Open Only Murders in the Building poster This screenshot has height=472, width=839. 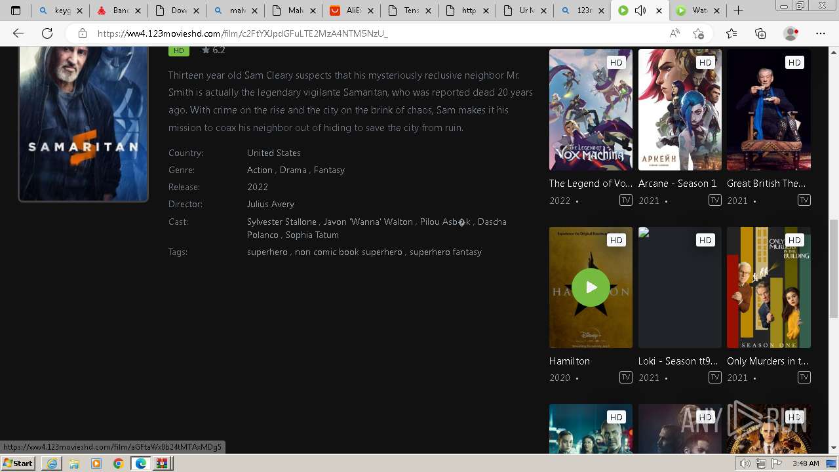point(769,287)
